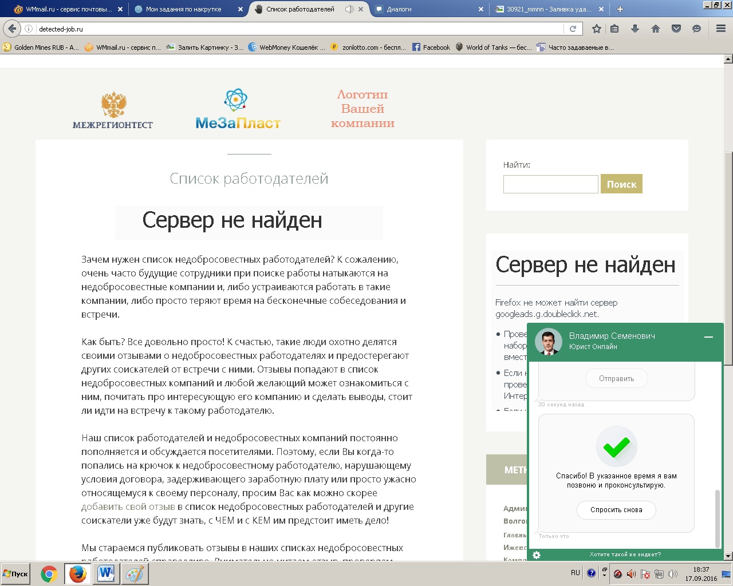This screenshot has height=586, width=733.
Task: Open the Facebook bookmark
Action: 431,47
